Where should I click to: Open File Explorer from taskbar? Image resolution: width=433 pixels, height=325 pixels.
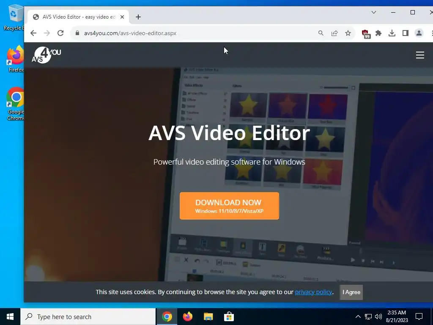tap(208, 317)
